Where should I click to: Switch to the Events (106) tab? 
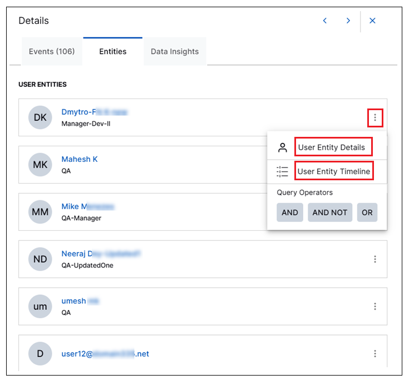click(x=52, y=52)
